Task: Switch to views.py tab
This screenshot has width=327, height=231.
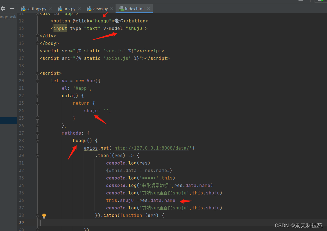Action: [100, 9]
